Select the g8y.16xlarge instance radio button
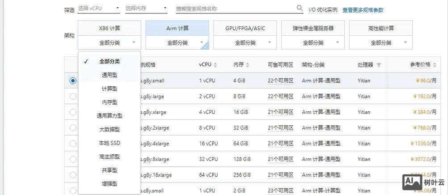The height and width of the screenshot is (195, 448). click(73, 175)
